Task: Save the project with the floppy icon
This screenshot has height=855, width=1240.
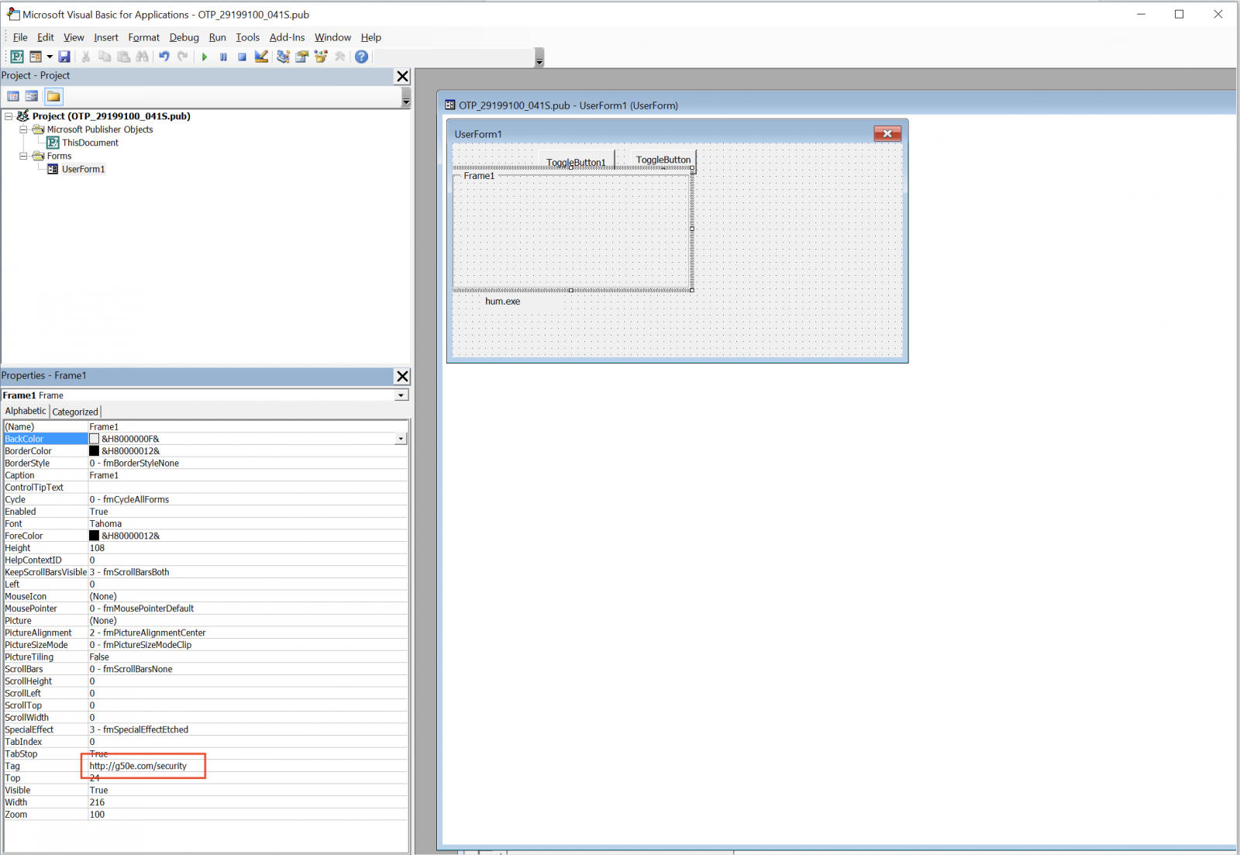Action: [x=64, y=57]
